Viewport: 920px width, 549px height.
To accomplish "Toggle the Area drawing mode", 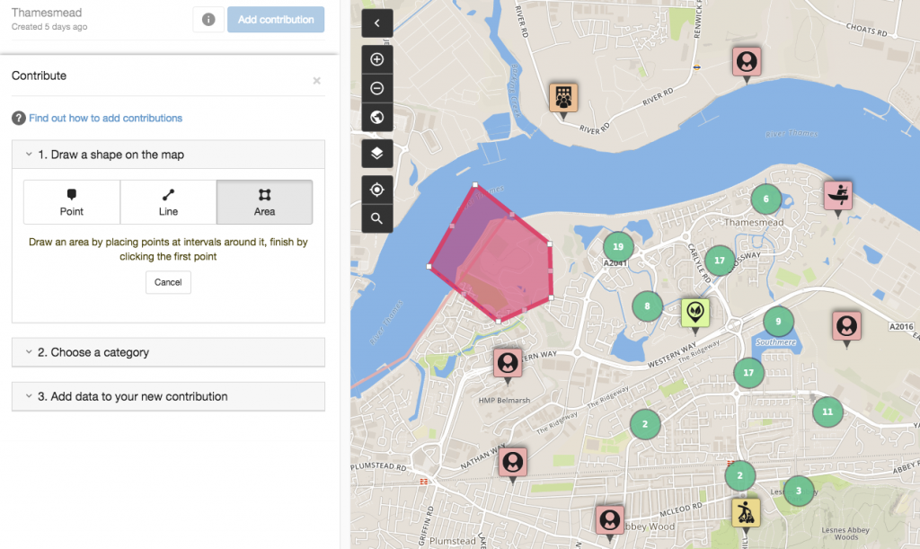I will (264, 201).
